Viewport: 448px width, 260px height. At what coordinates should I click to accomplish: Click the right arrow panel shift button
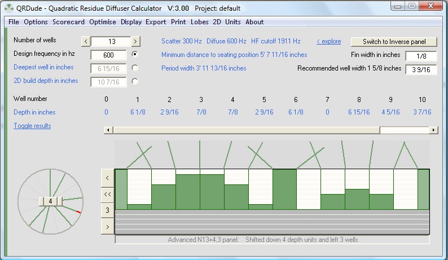click(107, 227)
